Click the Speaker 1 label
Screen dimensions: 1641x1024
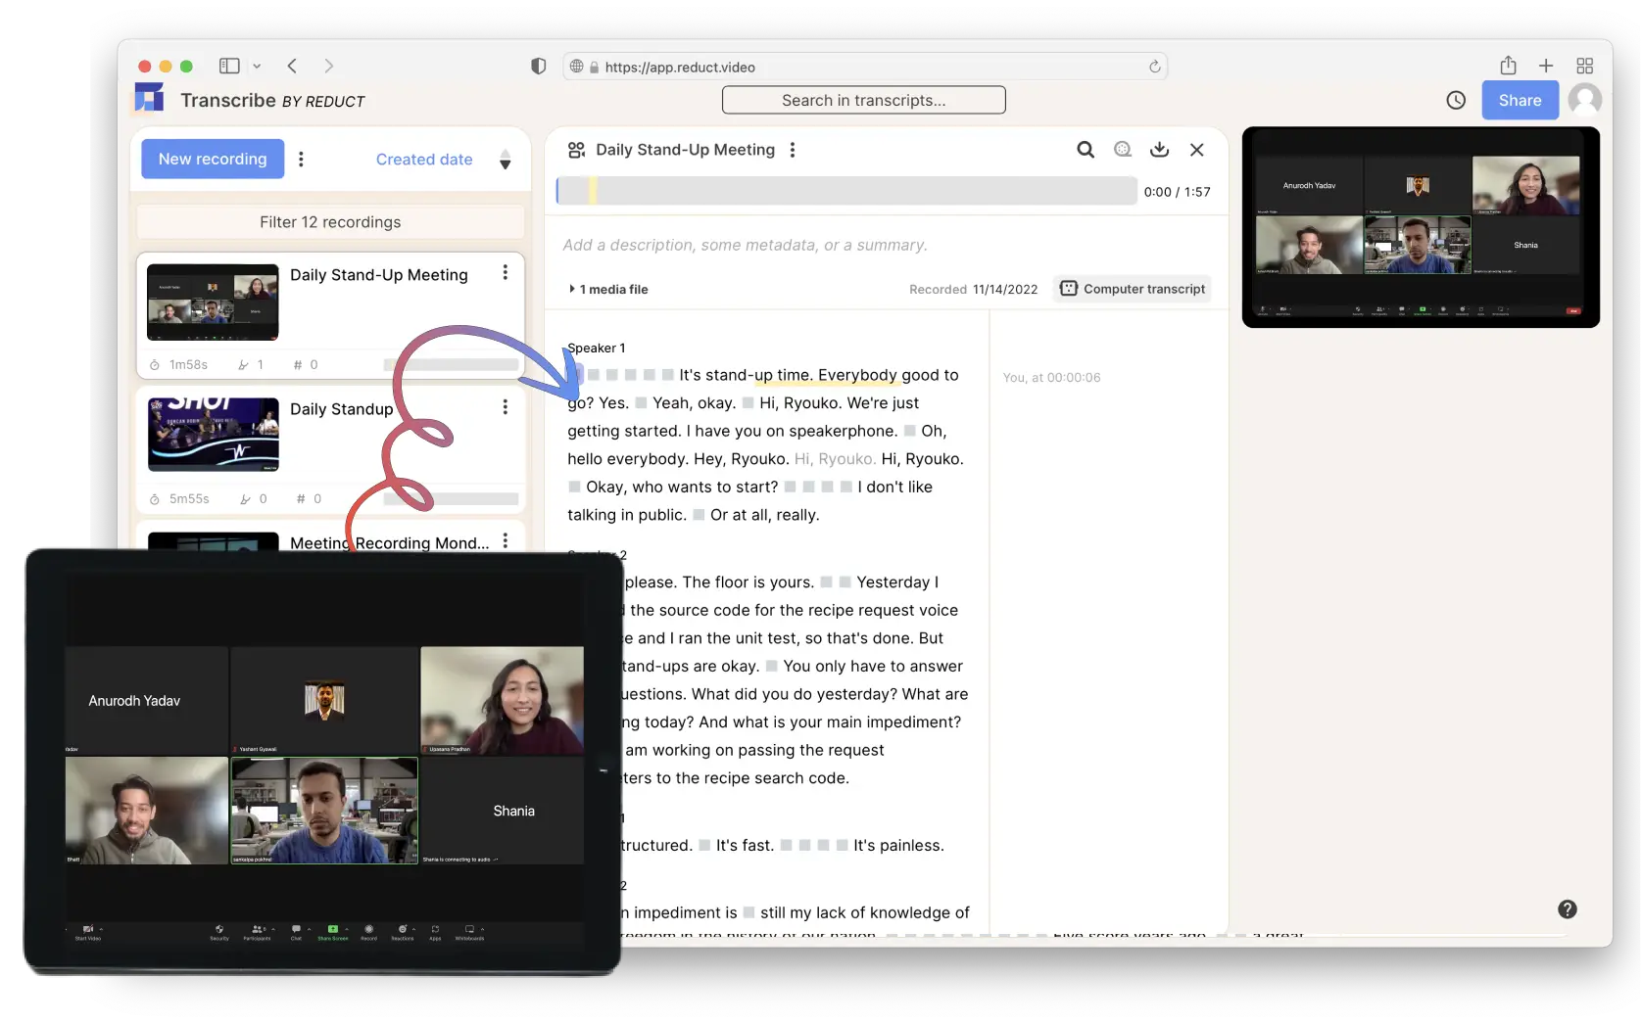pyautogui.click(x=596, y=348)
